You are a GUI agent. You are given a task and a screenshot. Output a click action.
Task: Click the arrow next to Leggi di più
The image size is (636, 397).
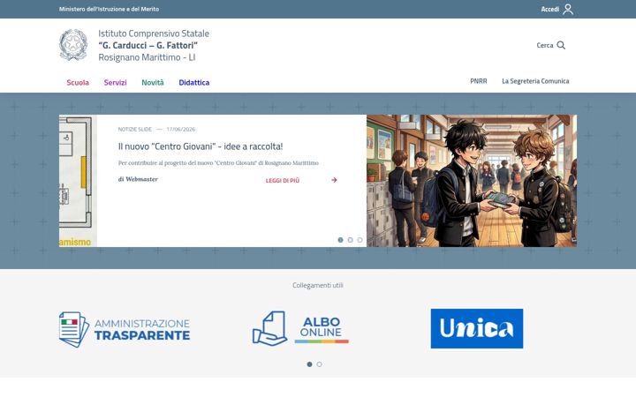tap(334, 180)
